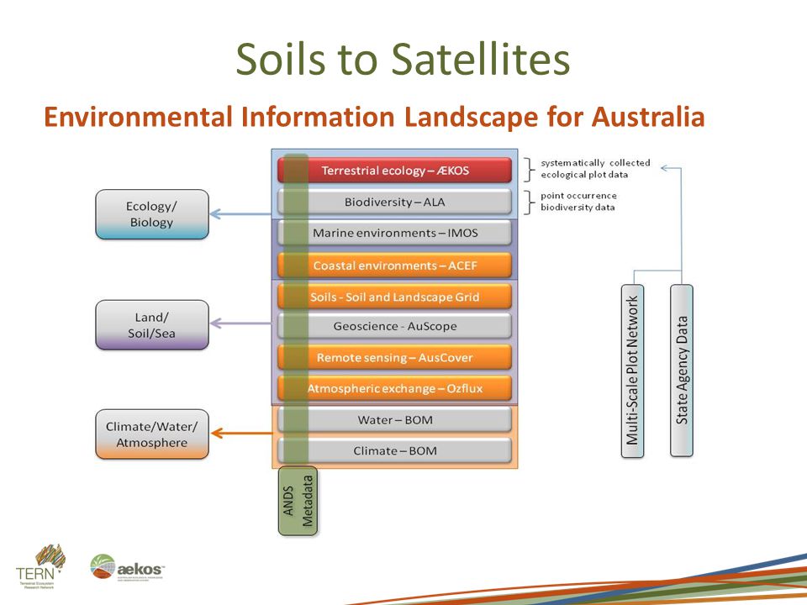Select the Terrestrial ecology – ÆKOS bar
Screen dimensions: 807x605
395,171
